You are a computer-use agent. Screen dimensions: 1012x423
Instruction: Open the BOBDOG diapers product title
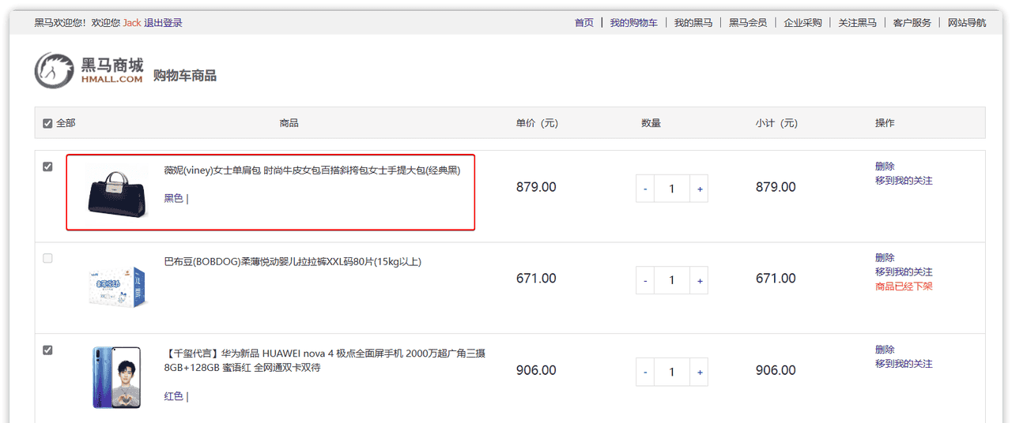tap(293, 262)
